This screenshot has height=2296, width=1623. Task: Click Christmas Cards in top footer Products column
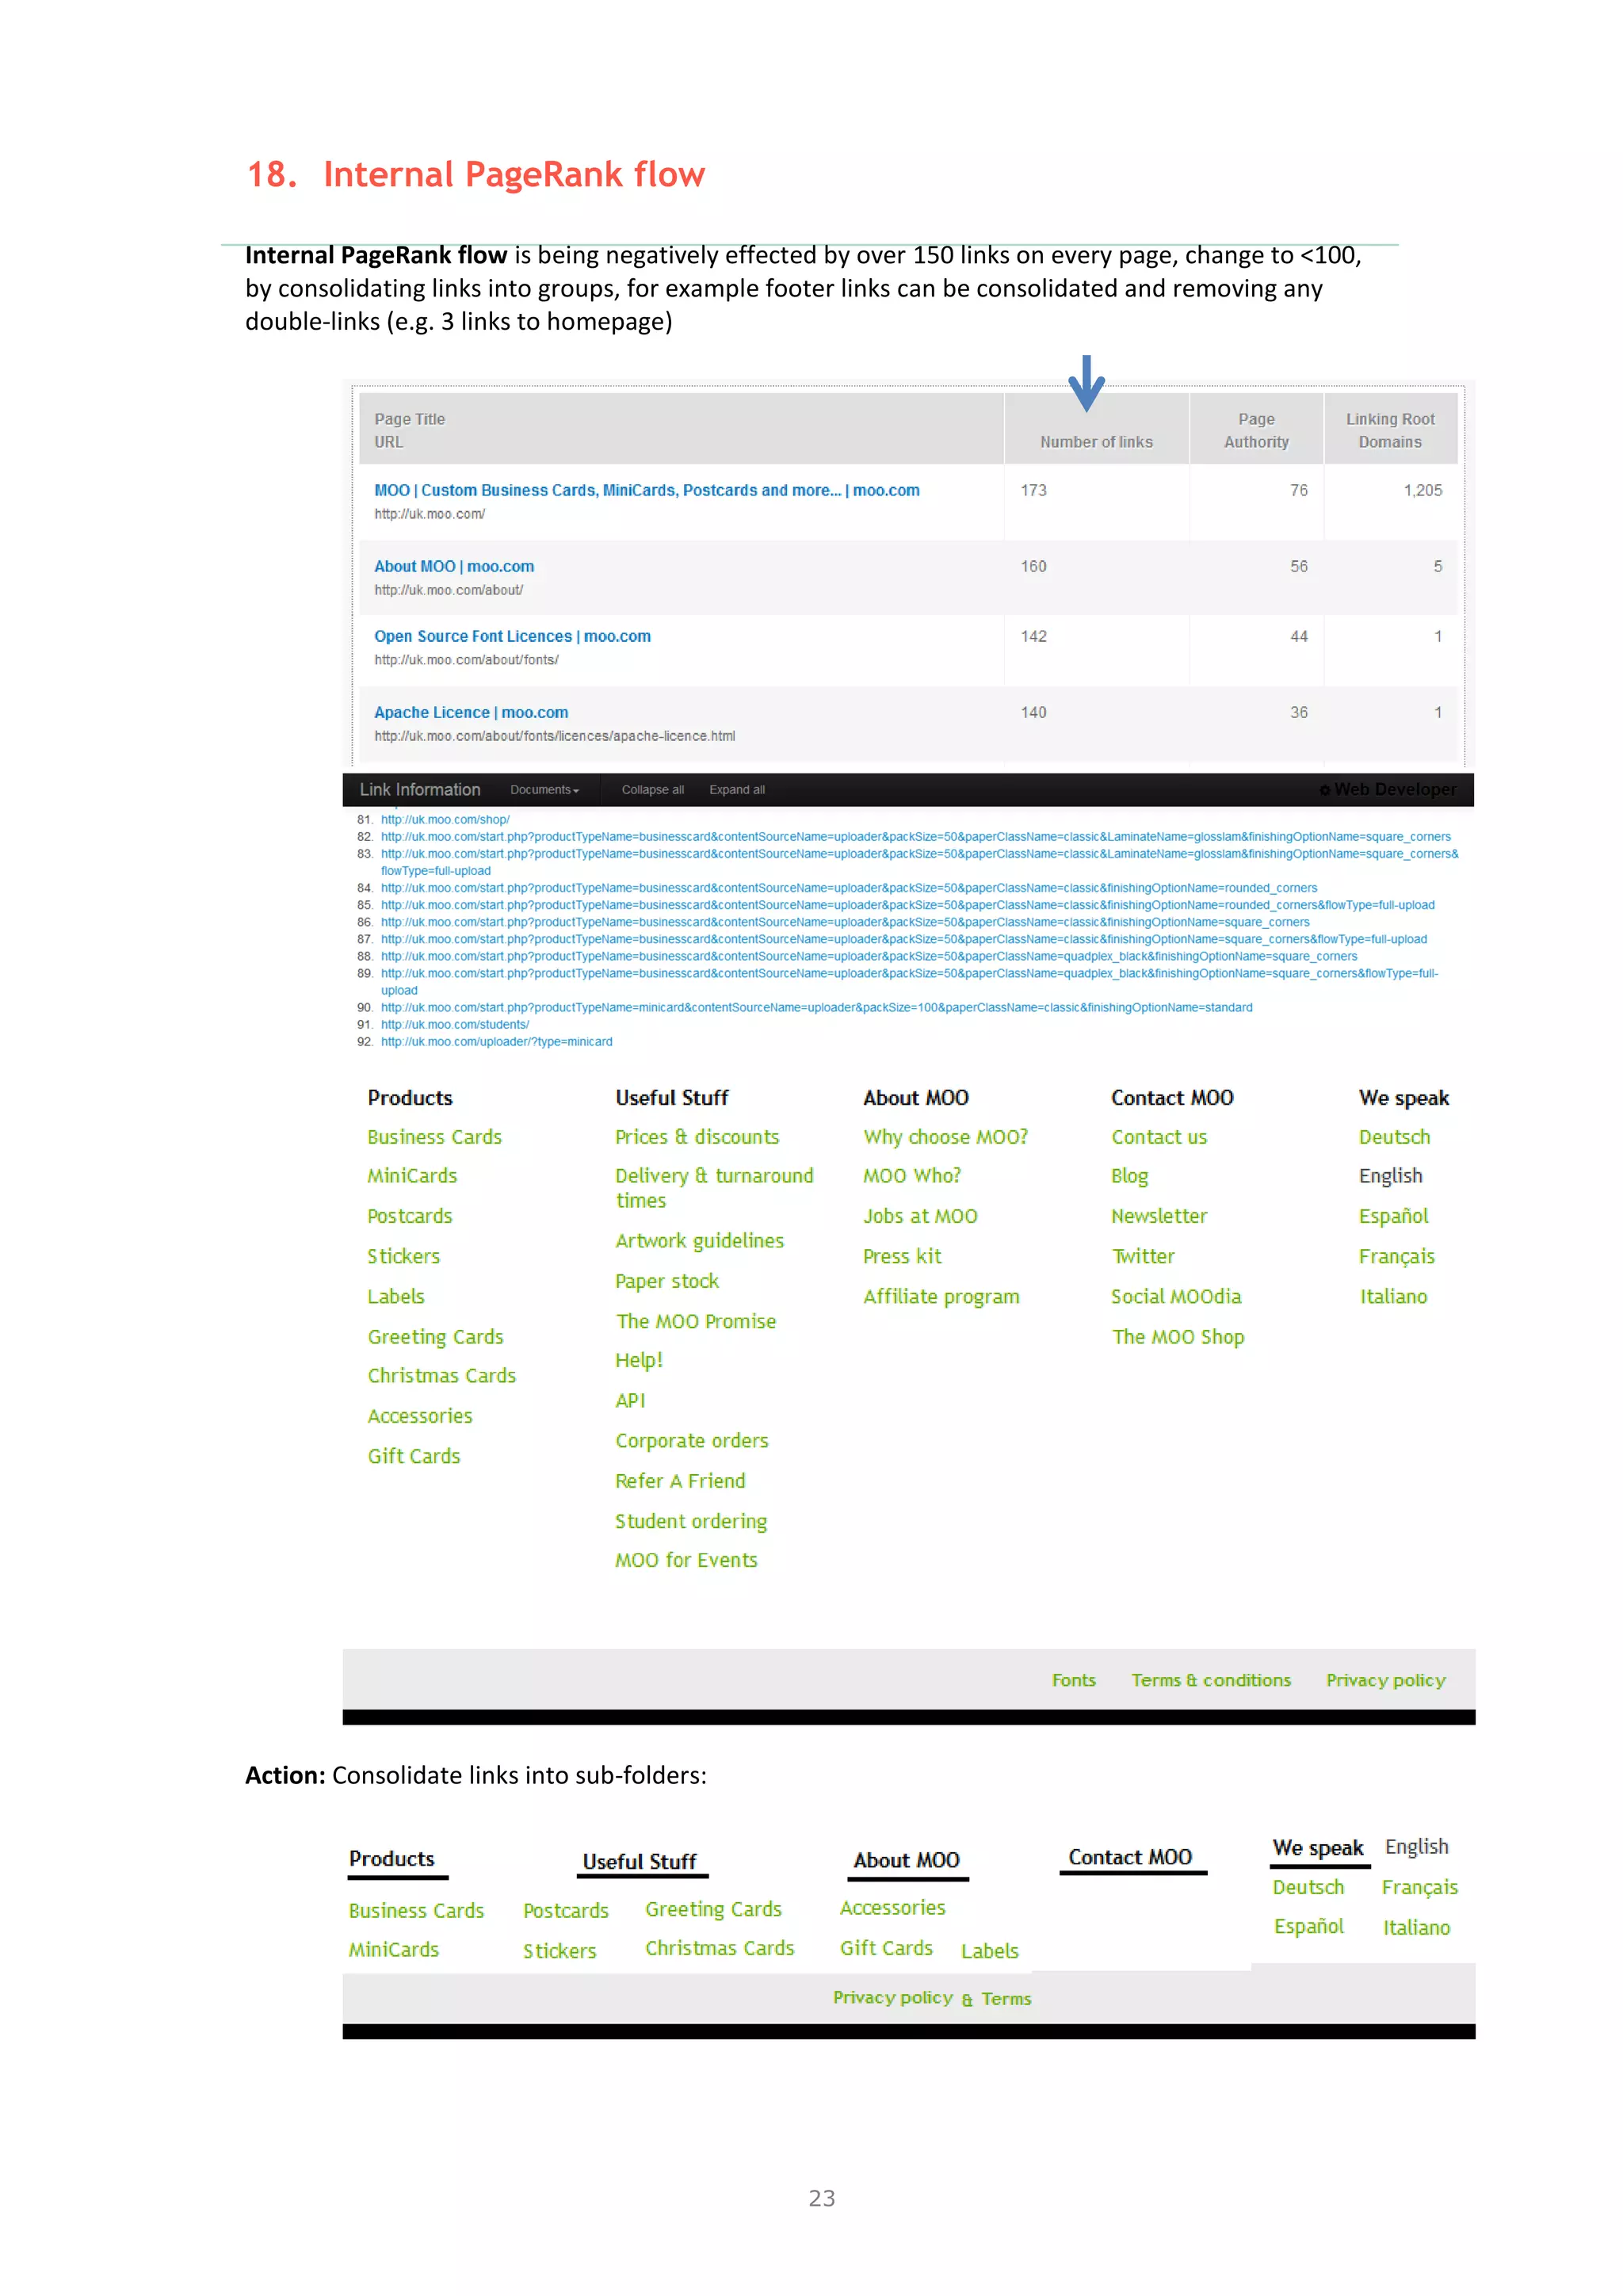pos(441,1376)
